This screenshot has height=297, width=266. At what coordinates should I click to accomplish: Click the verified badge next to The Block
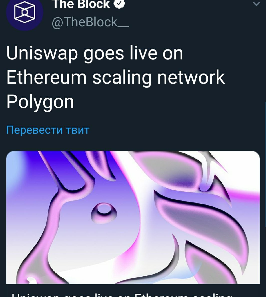pyautogui.click(x=119, y=4)
